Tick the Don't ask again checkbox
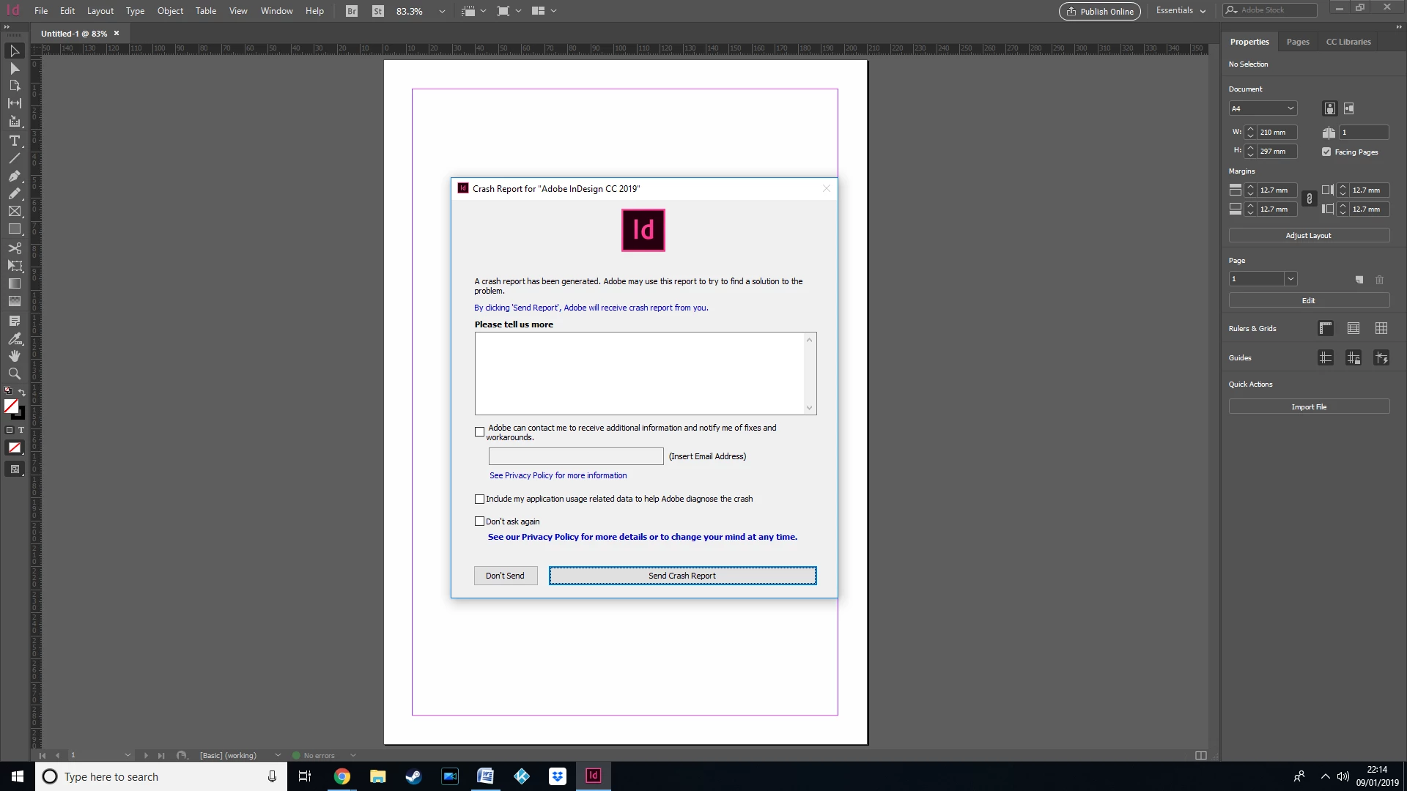 [479, 521]
